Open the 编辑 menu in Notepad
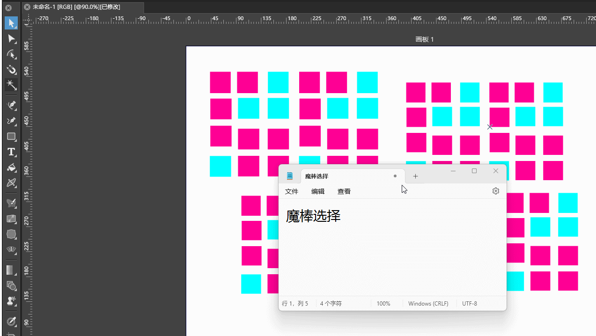The width and height of the screenshot is (596, 336). pyautogui.click(x=318, y=191)
